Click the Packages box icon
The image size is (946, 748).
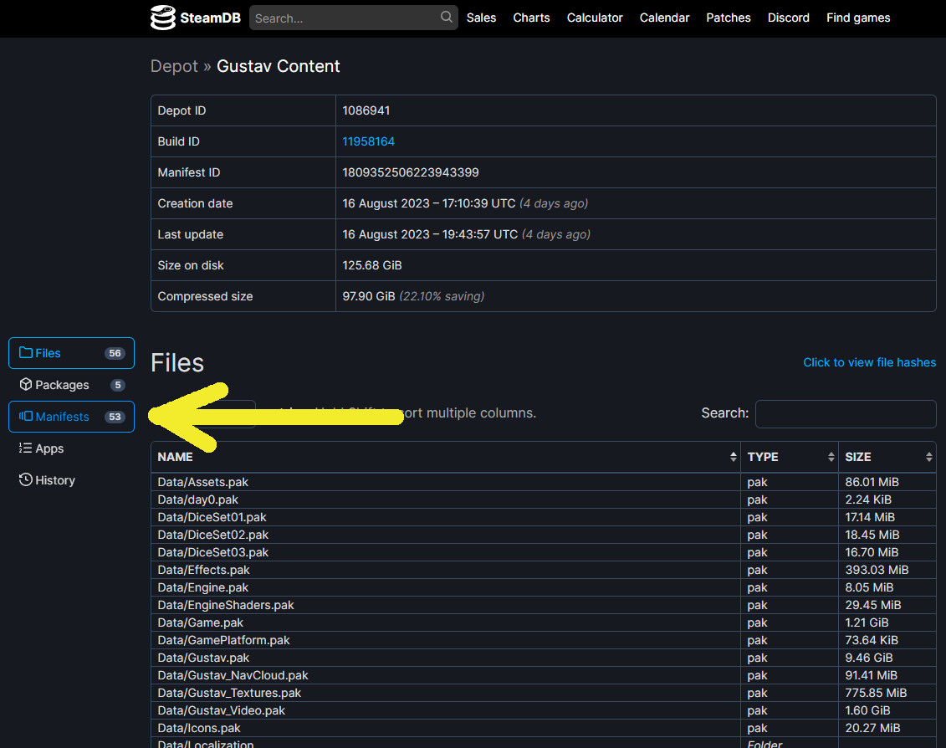click(x=25, y=385)
